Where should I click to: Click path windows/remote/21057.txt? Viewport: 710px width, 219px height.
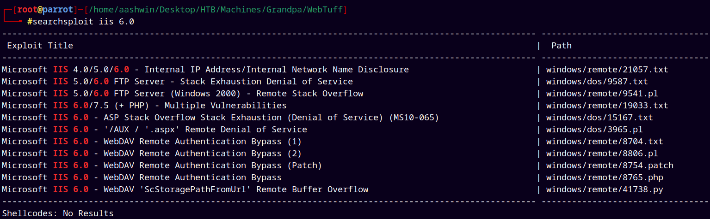(607, 70)
